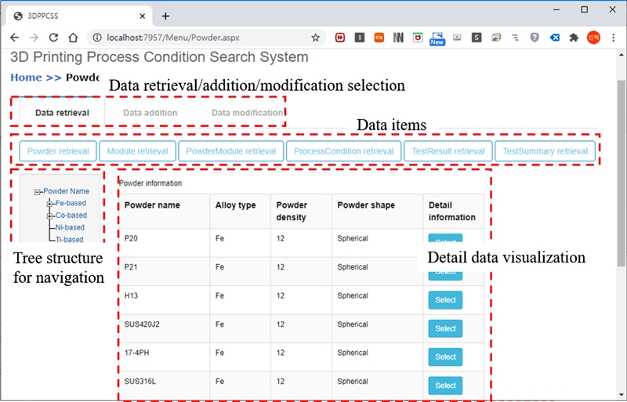
Task: Bookmark this page with star icon
Action: 315,37
